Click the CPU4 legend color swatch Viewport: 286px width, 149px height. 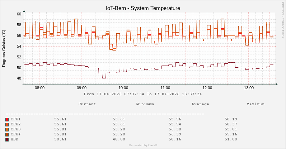pos(7,134)
